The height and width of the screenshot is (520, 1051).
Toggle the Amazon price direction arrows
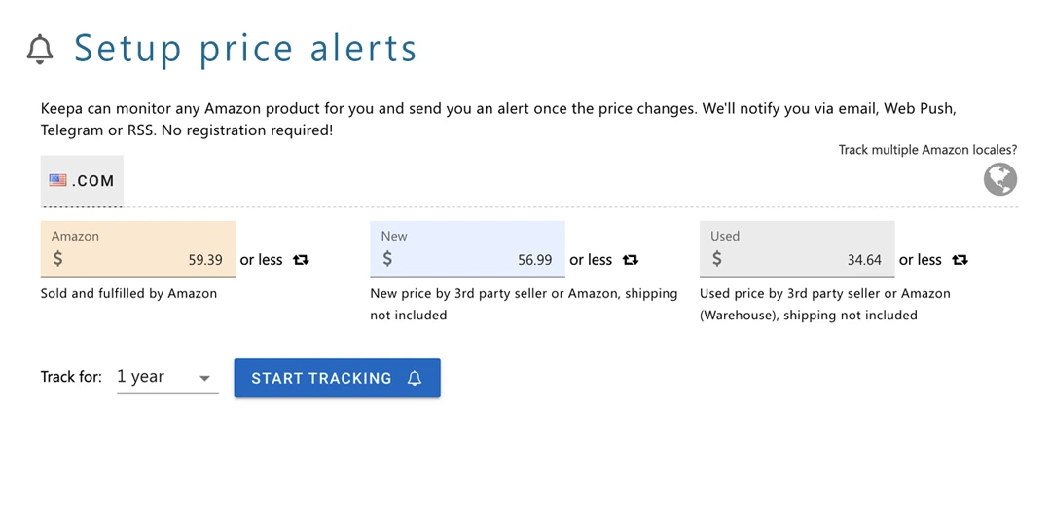[x=301, y=260]
